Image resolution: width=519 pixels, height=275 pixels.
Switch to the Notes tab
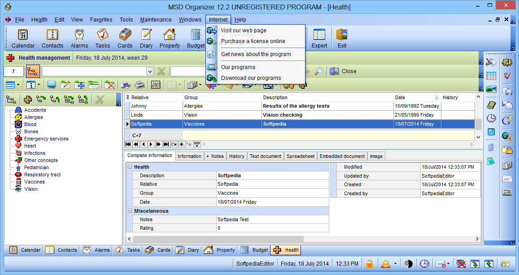pyautogui.click(x=215, y=156)
